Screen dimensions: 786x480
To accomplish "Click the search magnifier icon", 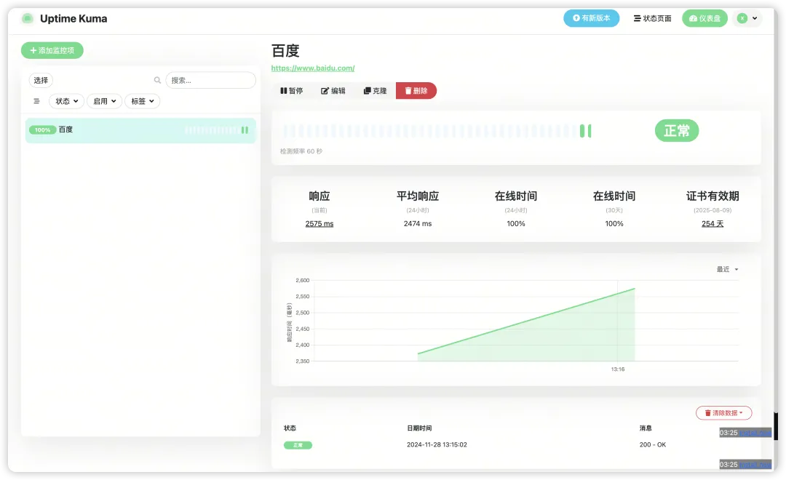I will click(x=157, y=80).
